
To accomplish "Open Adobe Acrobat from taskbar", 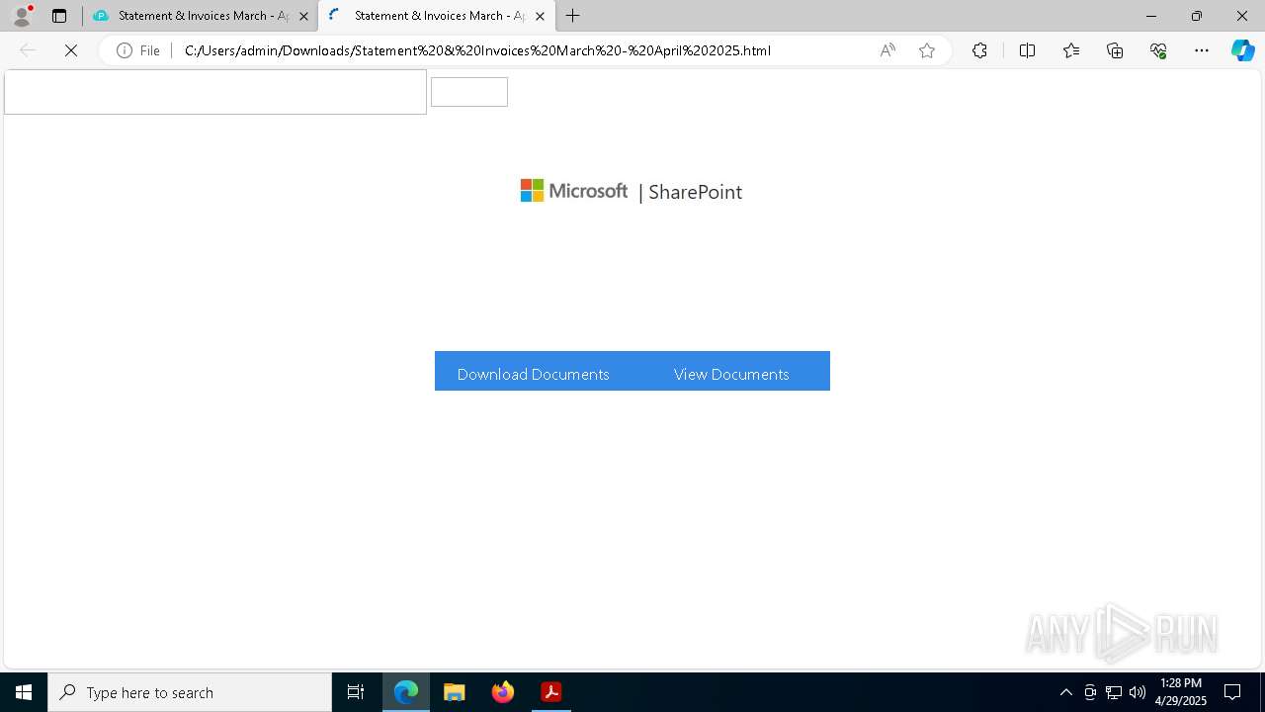I will pyautogui.click(x=551, y=692).
